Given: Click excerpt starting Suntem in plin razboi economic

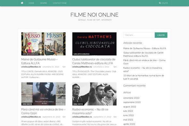Looking at the screenshot, I should (x=94, y=123).
